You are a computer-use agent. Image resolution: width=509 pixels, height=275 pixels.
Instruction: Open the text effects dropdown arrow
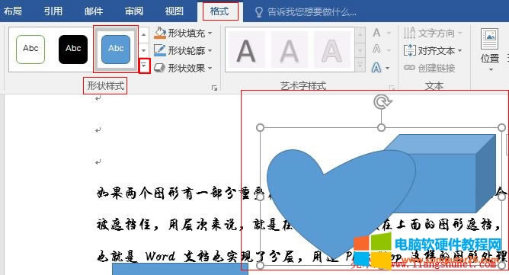pyautogui.click(x=388, y=69)
